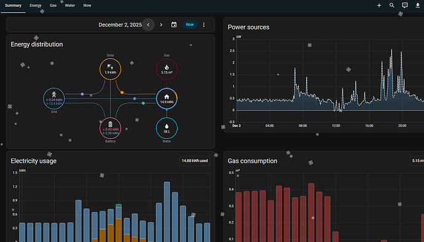Click the Gas node showing 5.15 m³
Image resolution: width=424 pixels, height=242 pixels.
[x=167, y=69]
